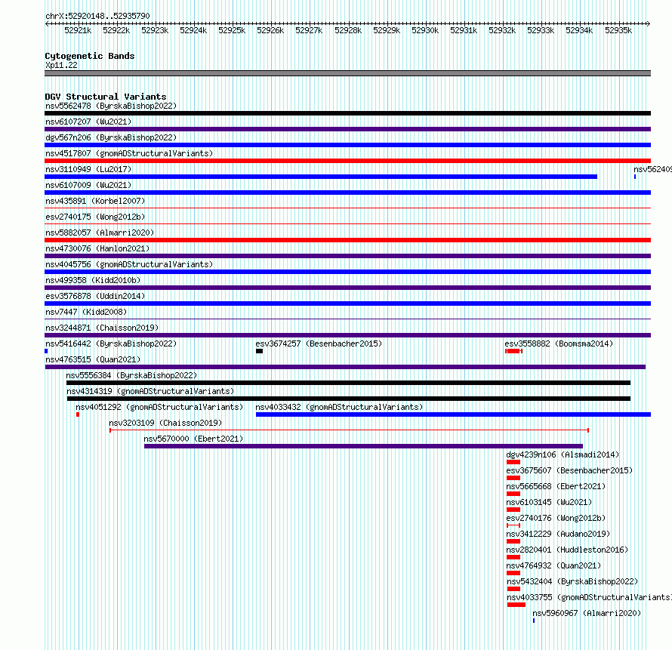The height and width of the screenshot is (650, 672).
Task: Open nsv4033755 gnomAD variant label
Action: [x=589, y=597]
